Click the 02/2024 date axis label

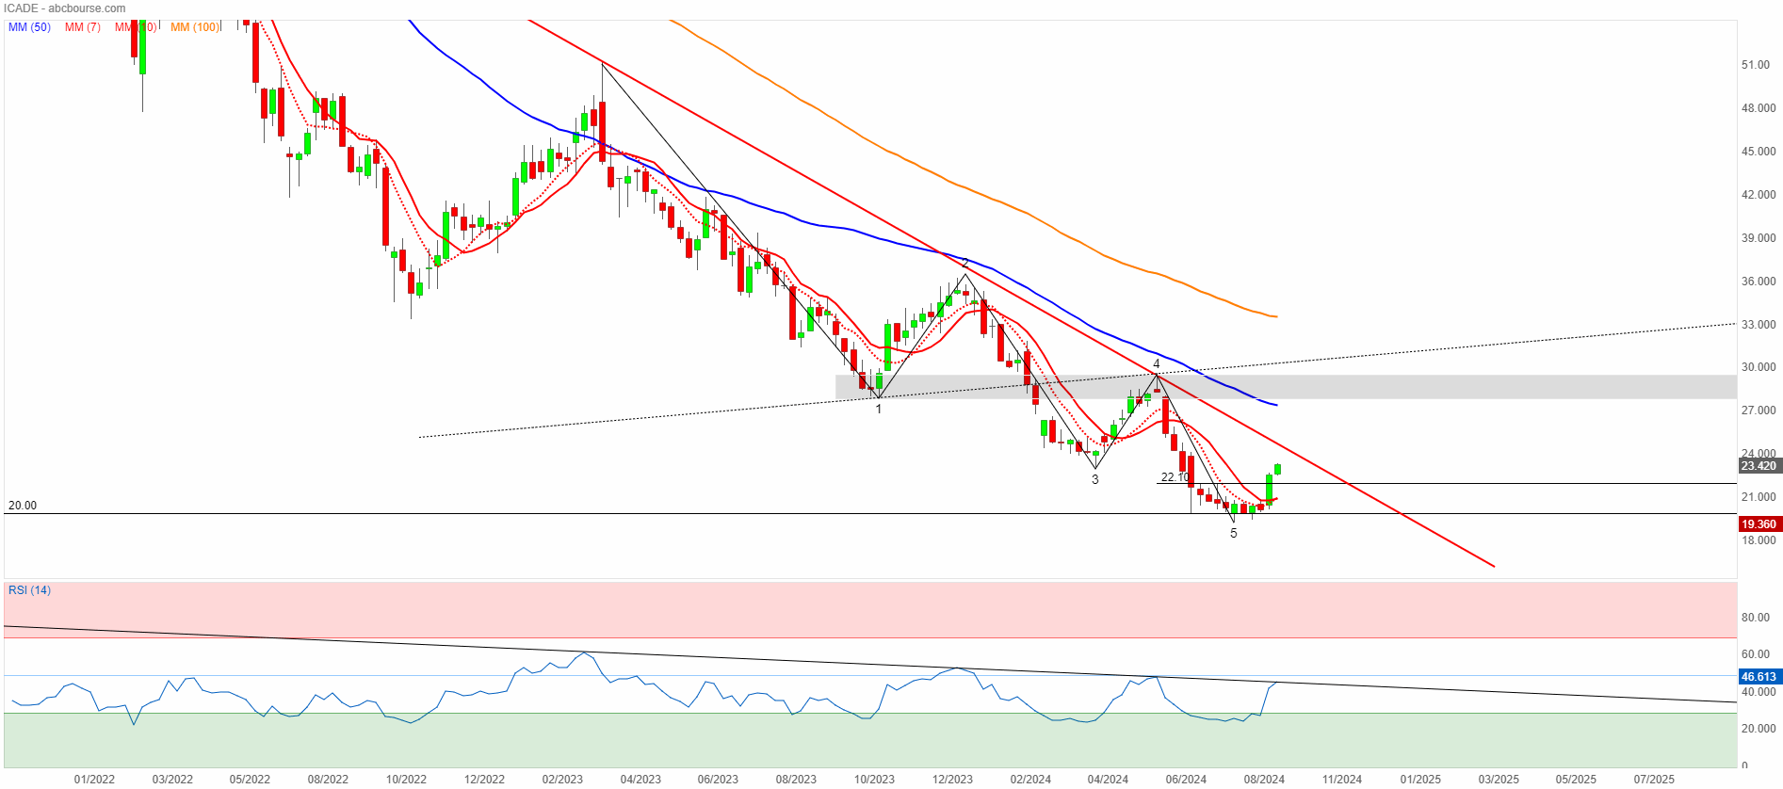(1030, 780)
